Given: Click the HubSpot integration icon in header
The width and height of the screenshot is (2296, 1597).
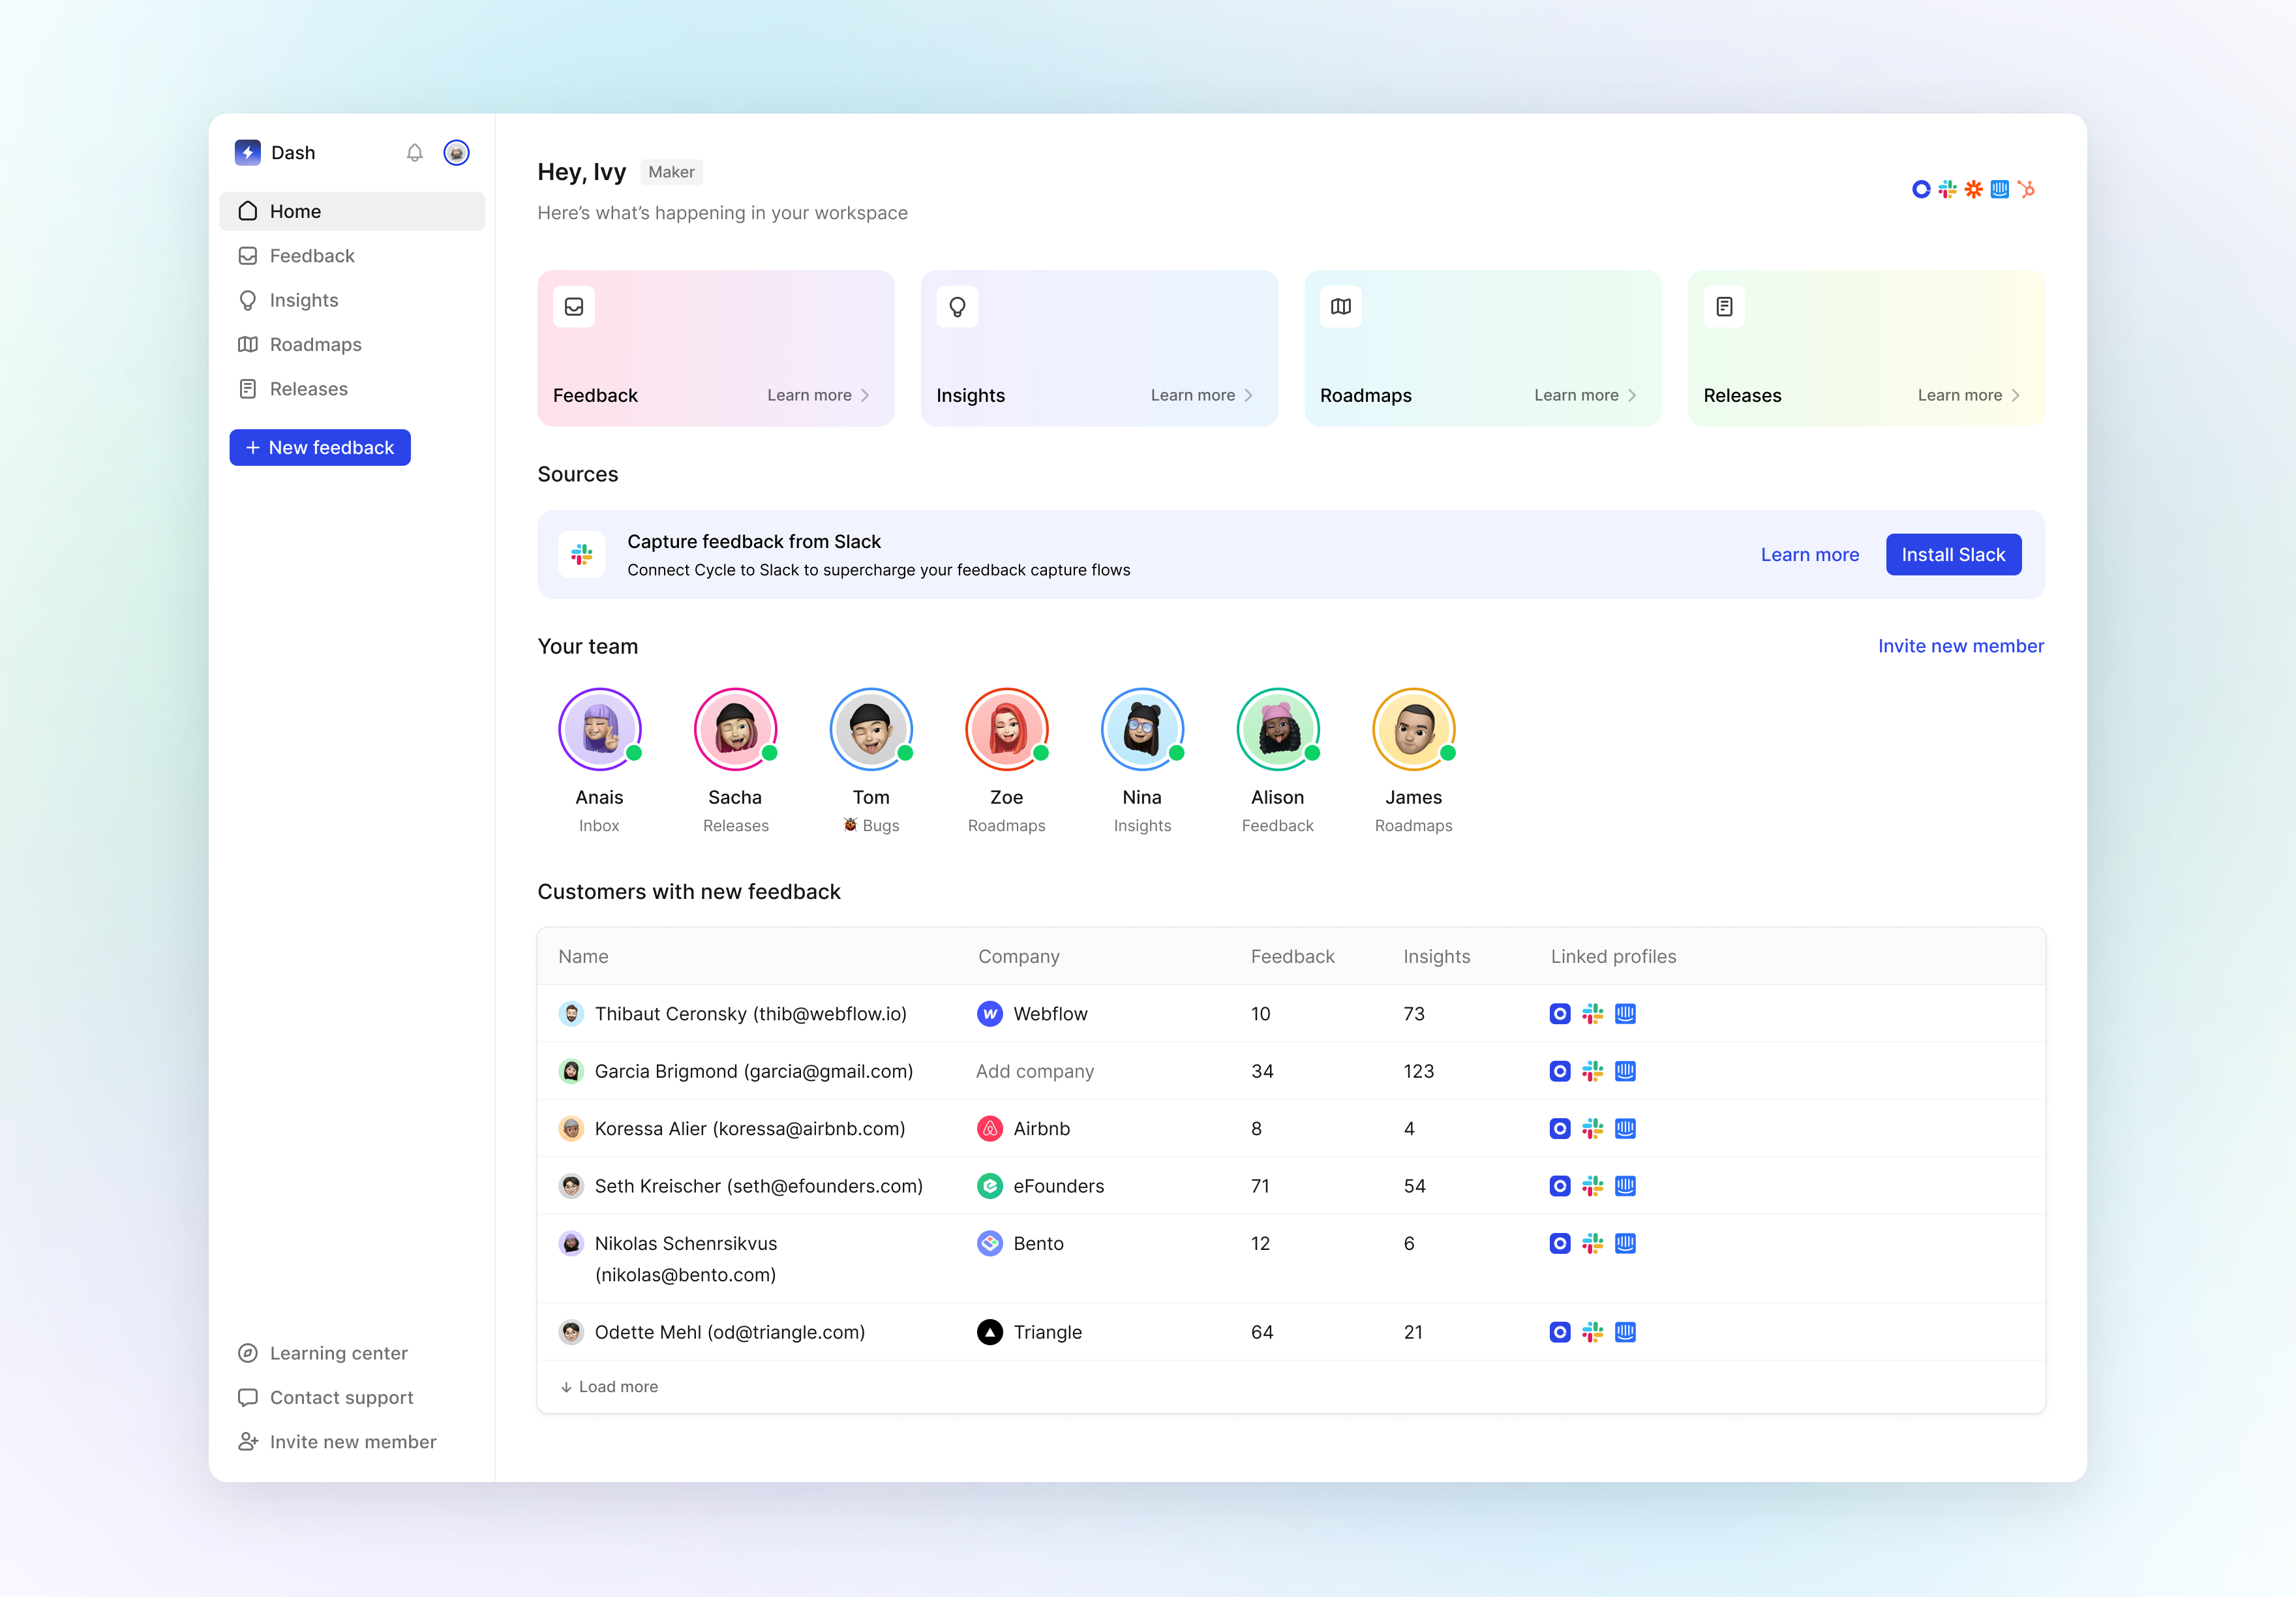Looking at the screenshot, I should coord(2026,189).
